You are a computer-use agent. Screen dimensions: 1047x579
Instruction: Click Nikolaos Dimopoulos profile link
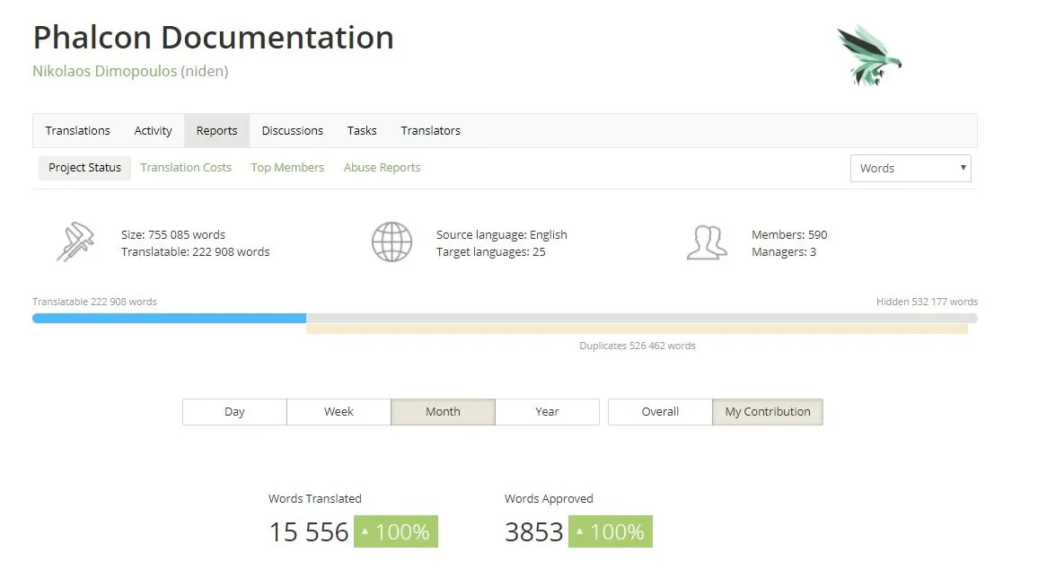tap(105, 71)
